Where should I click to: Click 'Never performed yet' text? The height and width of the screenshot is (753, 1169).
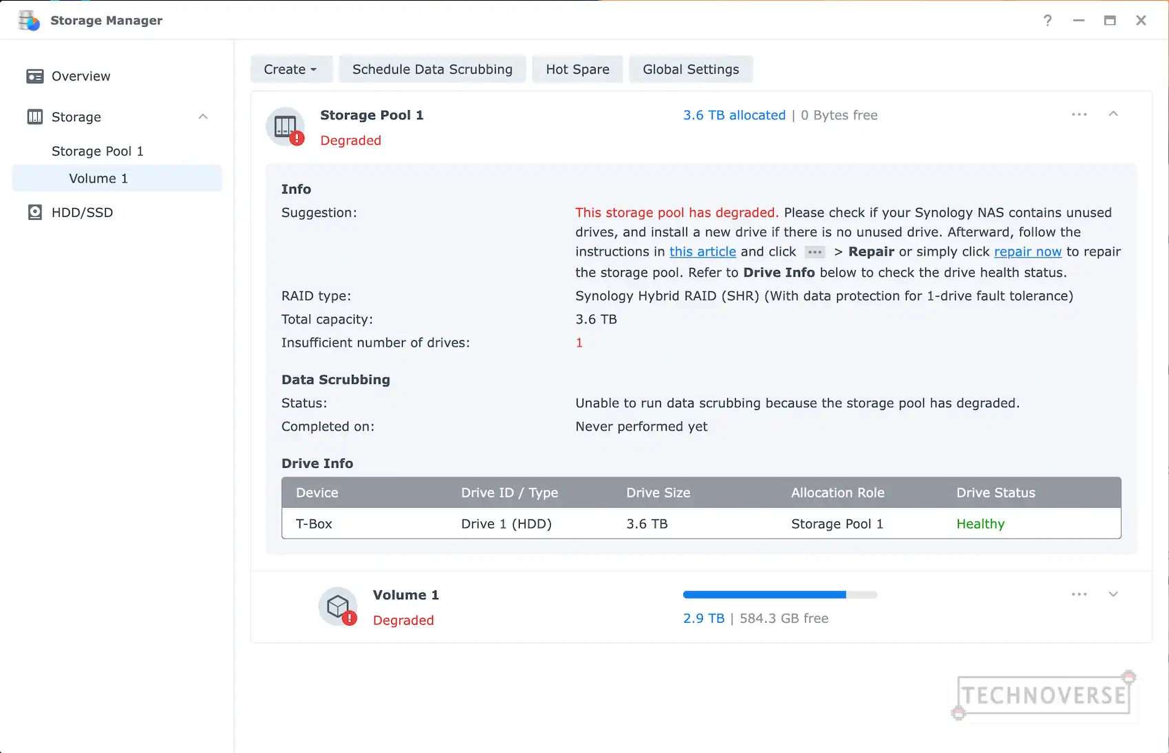(641, 427)
